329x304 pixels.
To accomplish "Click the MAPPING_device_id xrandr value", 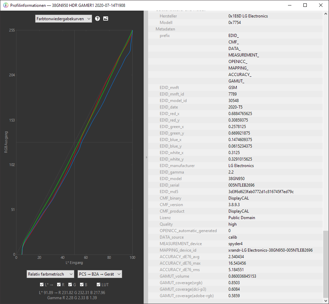I will 271,251.
